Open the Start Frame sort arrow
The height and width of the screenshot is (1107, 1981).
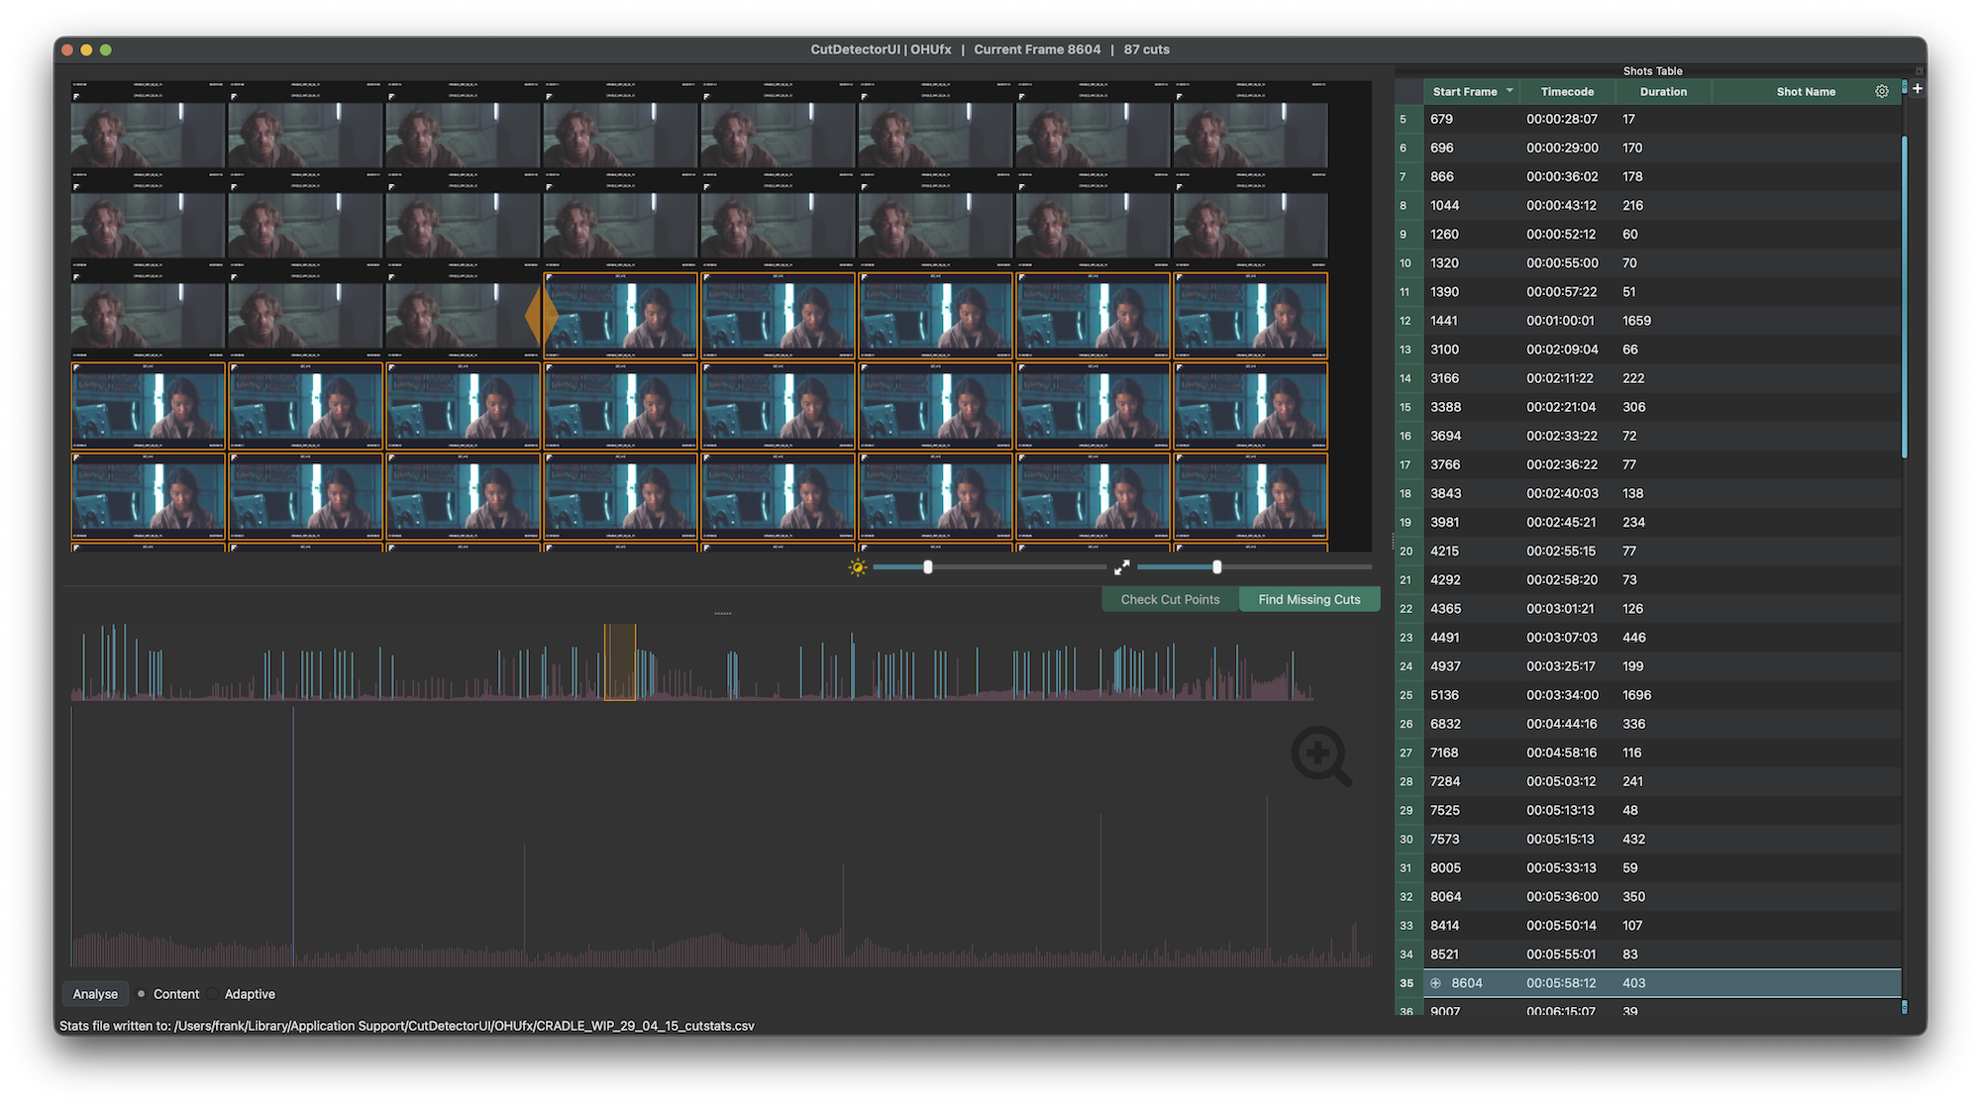coord(1510,91)
